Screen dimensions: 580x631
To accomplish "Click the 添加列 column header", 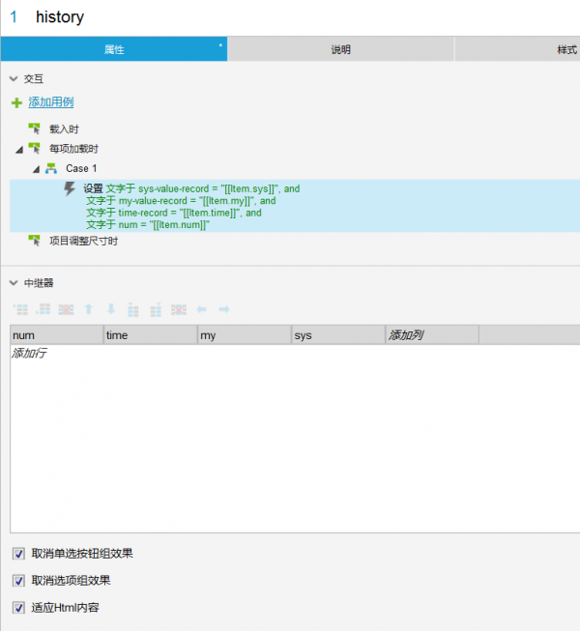I will coord(406,335).
